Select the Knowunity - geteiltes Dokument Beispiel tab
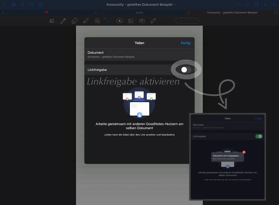Viewport: 279px width, 205px height. tap(232, 12)
